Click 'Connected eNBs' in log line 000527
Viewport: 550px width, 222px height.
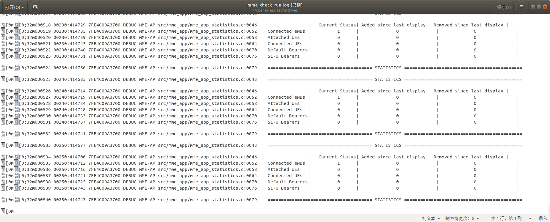tap(286, 97)
